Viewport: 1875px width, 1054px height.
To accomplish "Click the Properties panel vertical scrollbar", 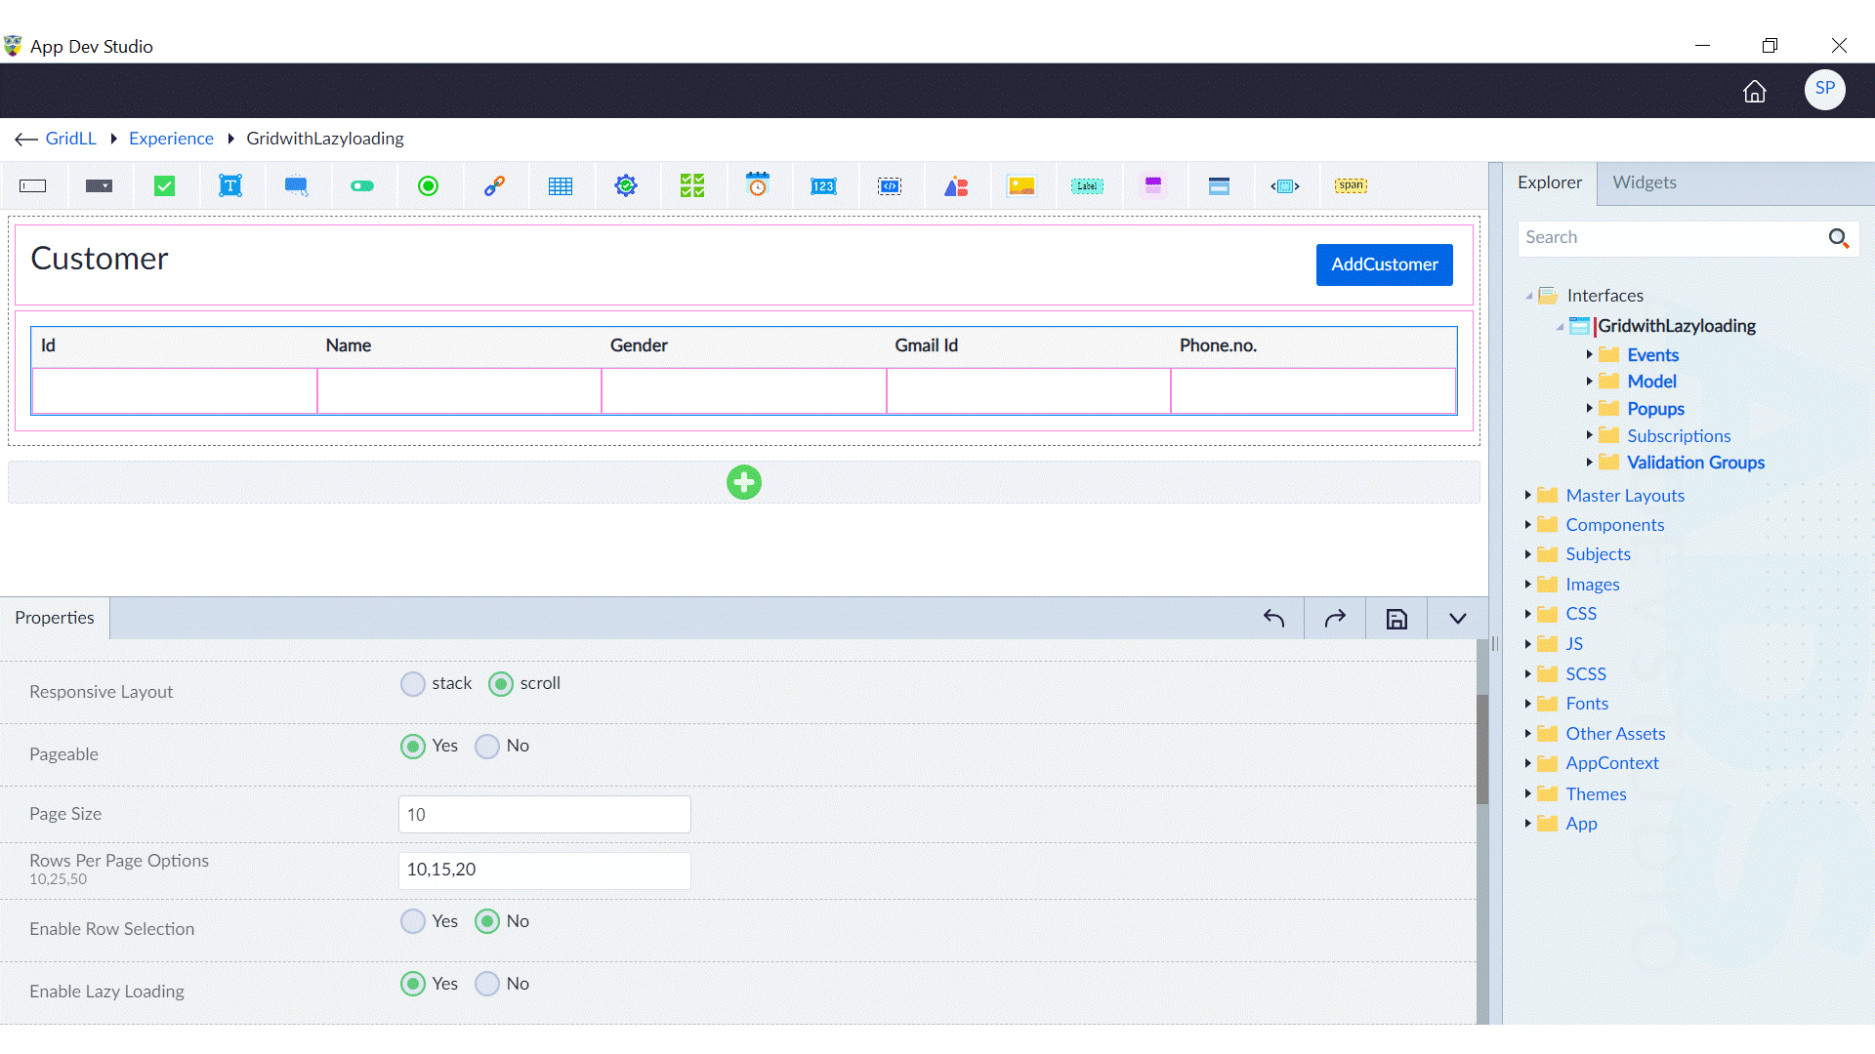I will 1481,750.
